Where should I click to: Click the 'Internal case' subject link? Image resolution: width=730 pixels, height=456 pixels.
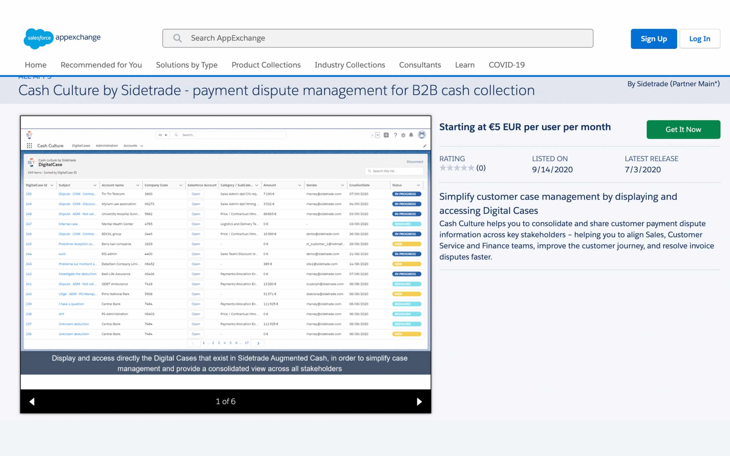(x=68, y=224)
